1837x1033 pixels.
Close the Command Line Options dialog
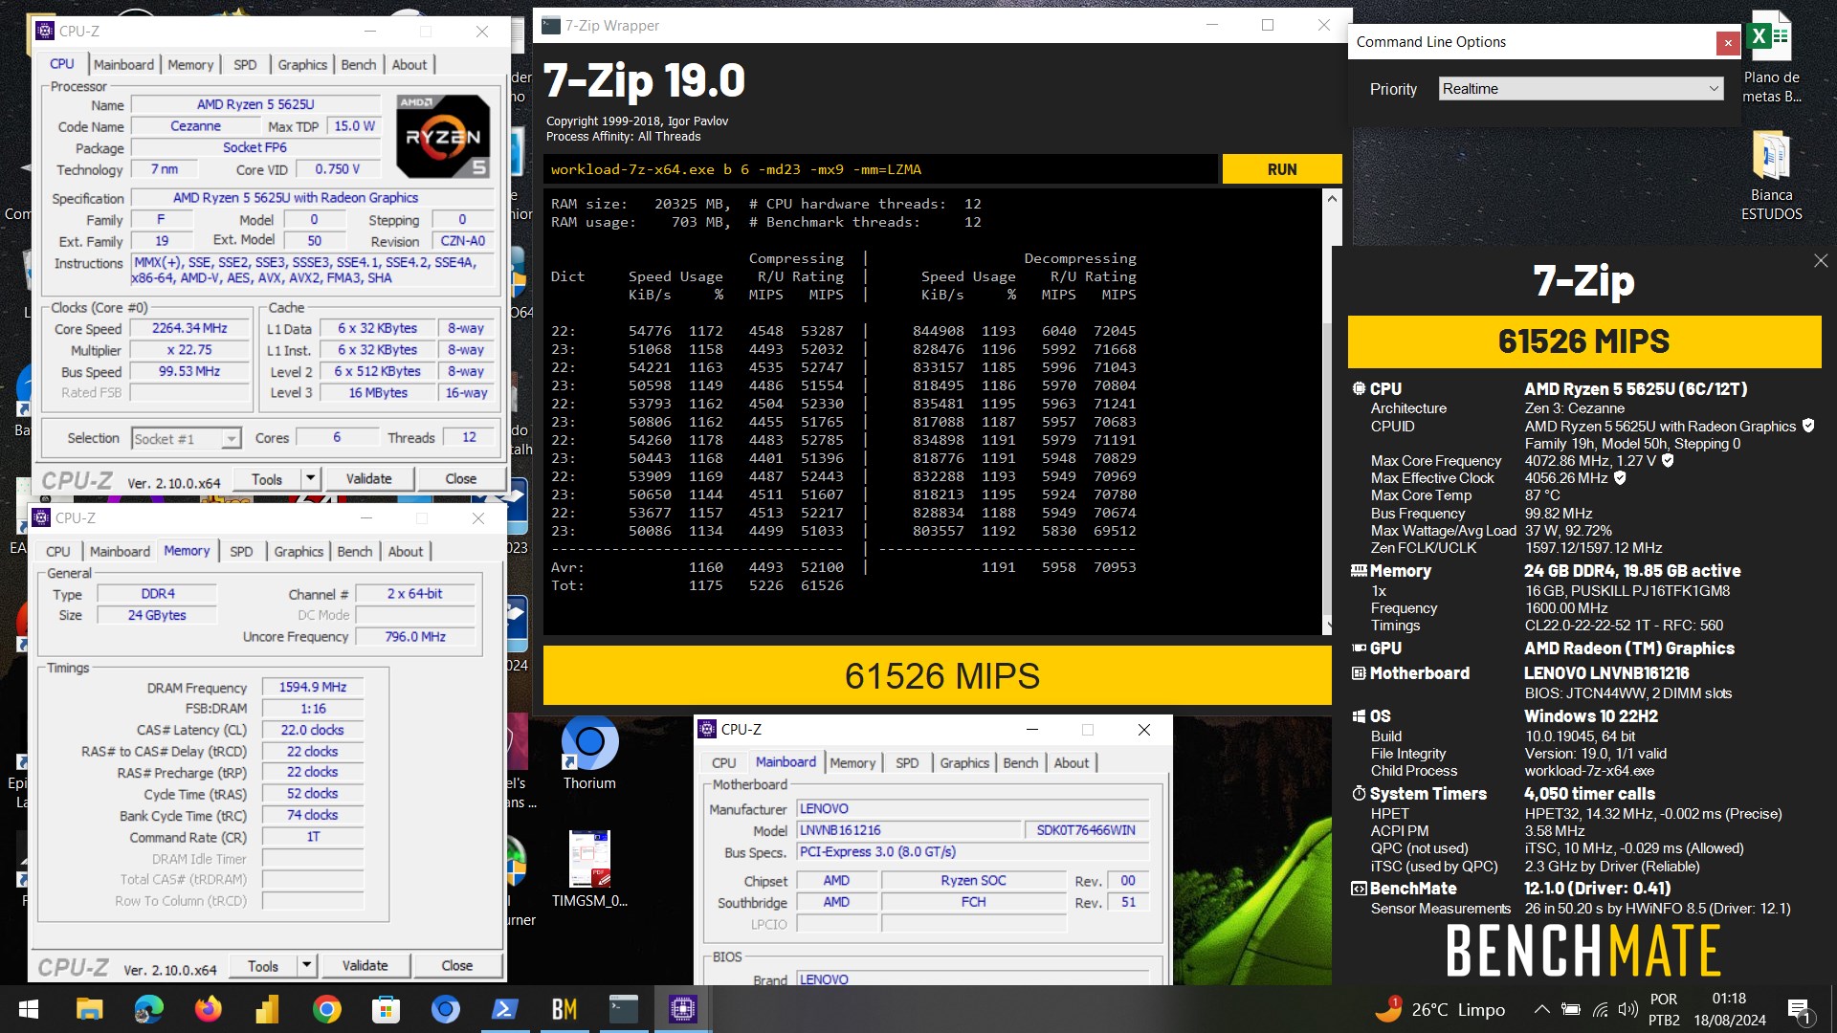coord(1728,42)
